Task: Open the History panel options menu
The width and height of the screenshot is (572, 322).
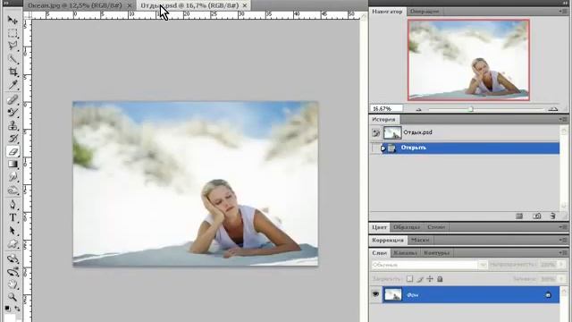Action: (563, 119)
